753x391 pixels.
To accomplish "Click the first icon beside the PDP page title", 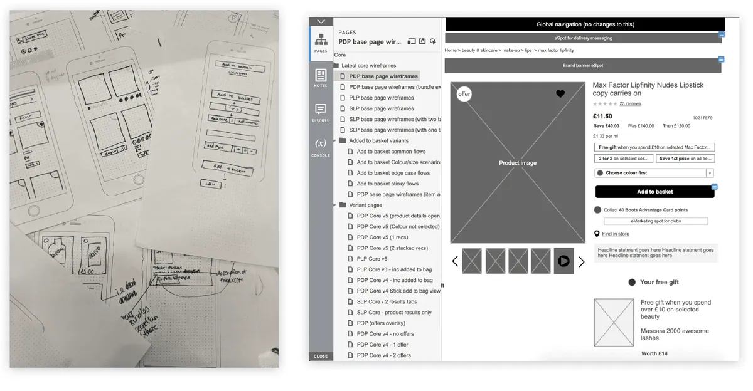I will tap(412, 41).
